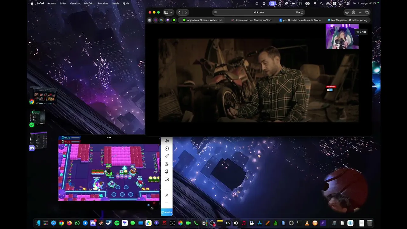Open Messages from the Dock
407x229 pixels.
[133, 223]
